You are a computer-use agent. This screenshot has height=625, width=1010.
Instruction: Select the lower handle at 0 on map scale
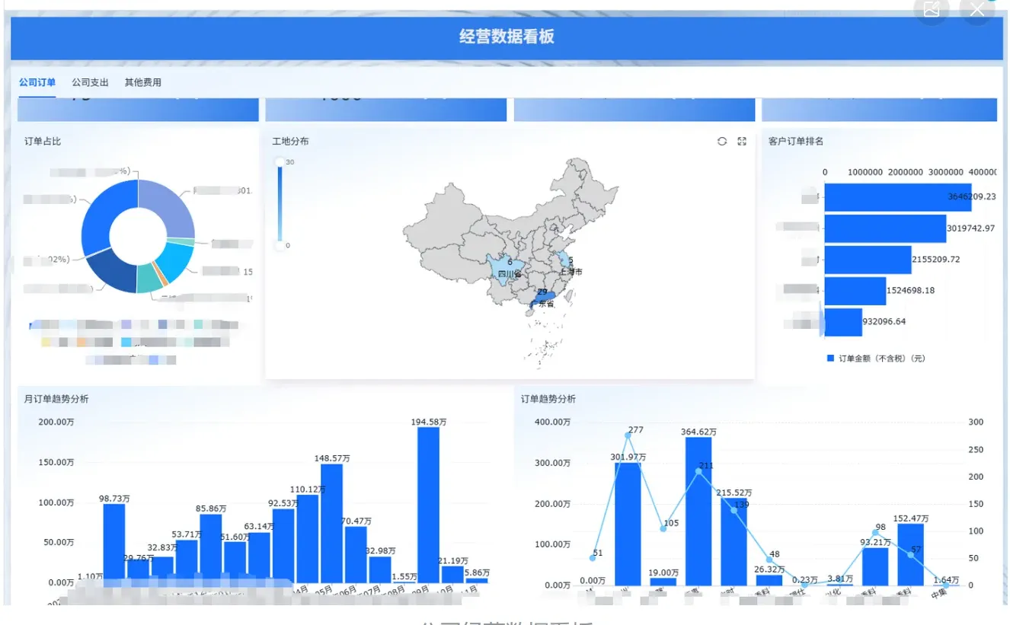tap(280, 245)
